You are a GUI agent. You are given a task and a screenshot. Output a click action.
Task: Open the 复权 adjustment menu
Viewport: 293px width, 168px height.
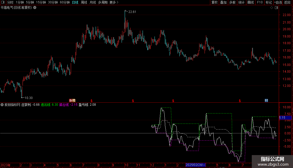(214, 2)
